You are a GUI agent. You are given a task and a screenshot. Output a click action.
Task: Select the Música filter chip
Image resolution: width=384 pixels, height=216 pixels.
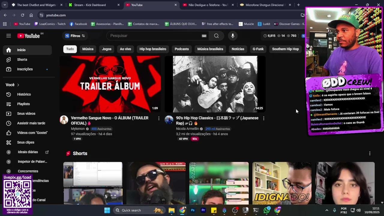(x=88, y=49)
